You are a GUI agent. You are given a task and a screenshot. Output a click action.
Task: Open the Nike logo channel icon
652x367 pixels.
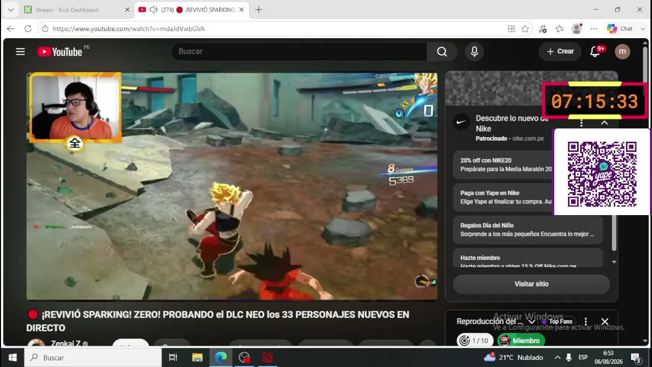pyautogui.click(x=461, y=122)
